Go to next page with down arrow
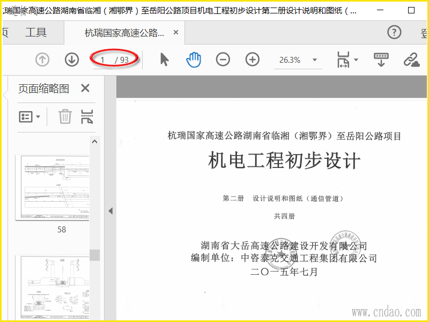 [72, 60]
